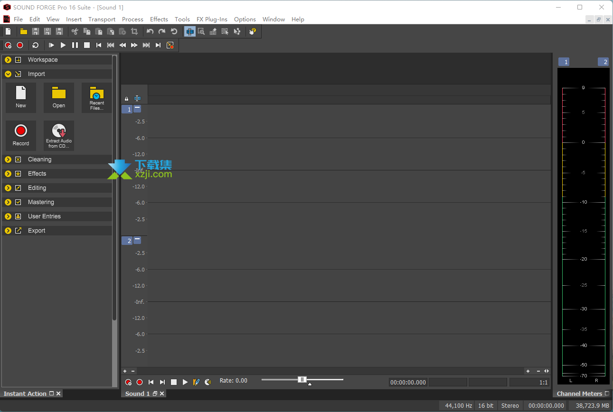Click Extract Audio from CD
The height and width of the screenshot is (412, 613).
(x=59, y=136)
